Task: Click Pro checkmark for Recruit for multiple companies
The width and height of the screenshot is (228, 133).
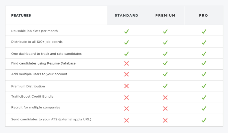Action: 204,108
